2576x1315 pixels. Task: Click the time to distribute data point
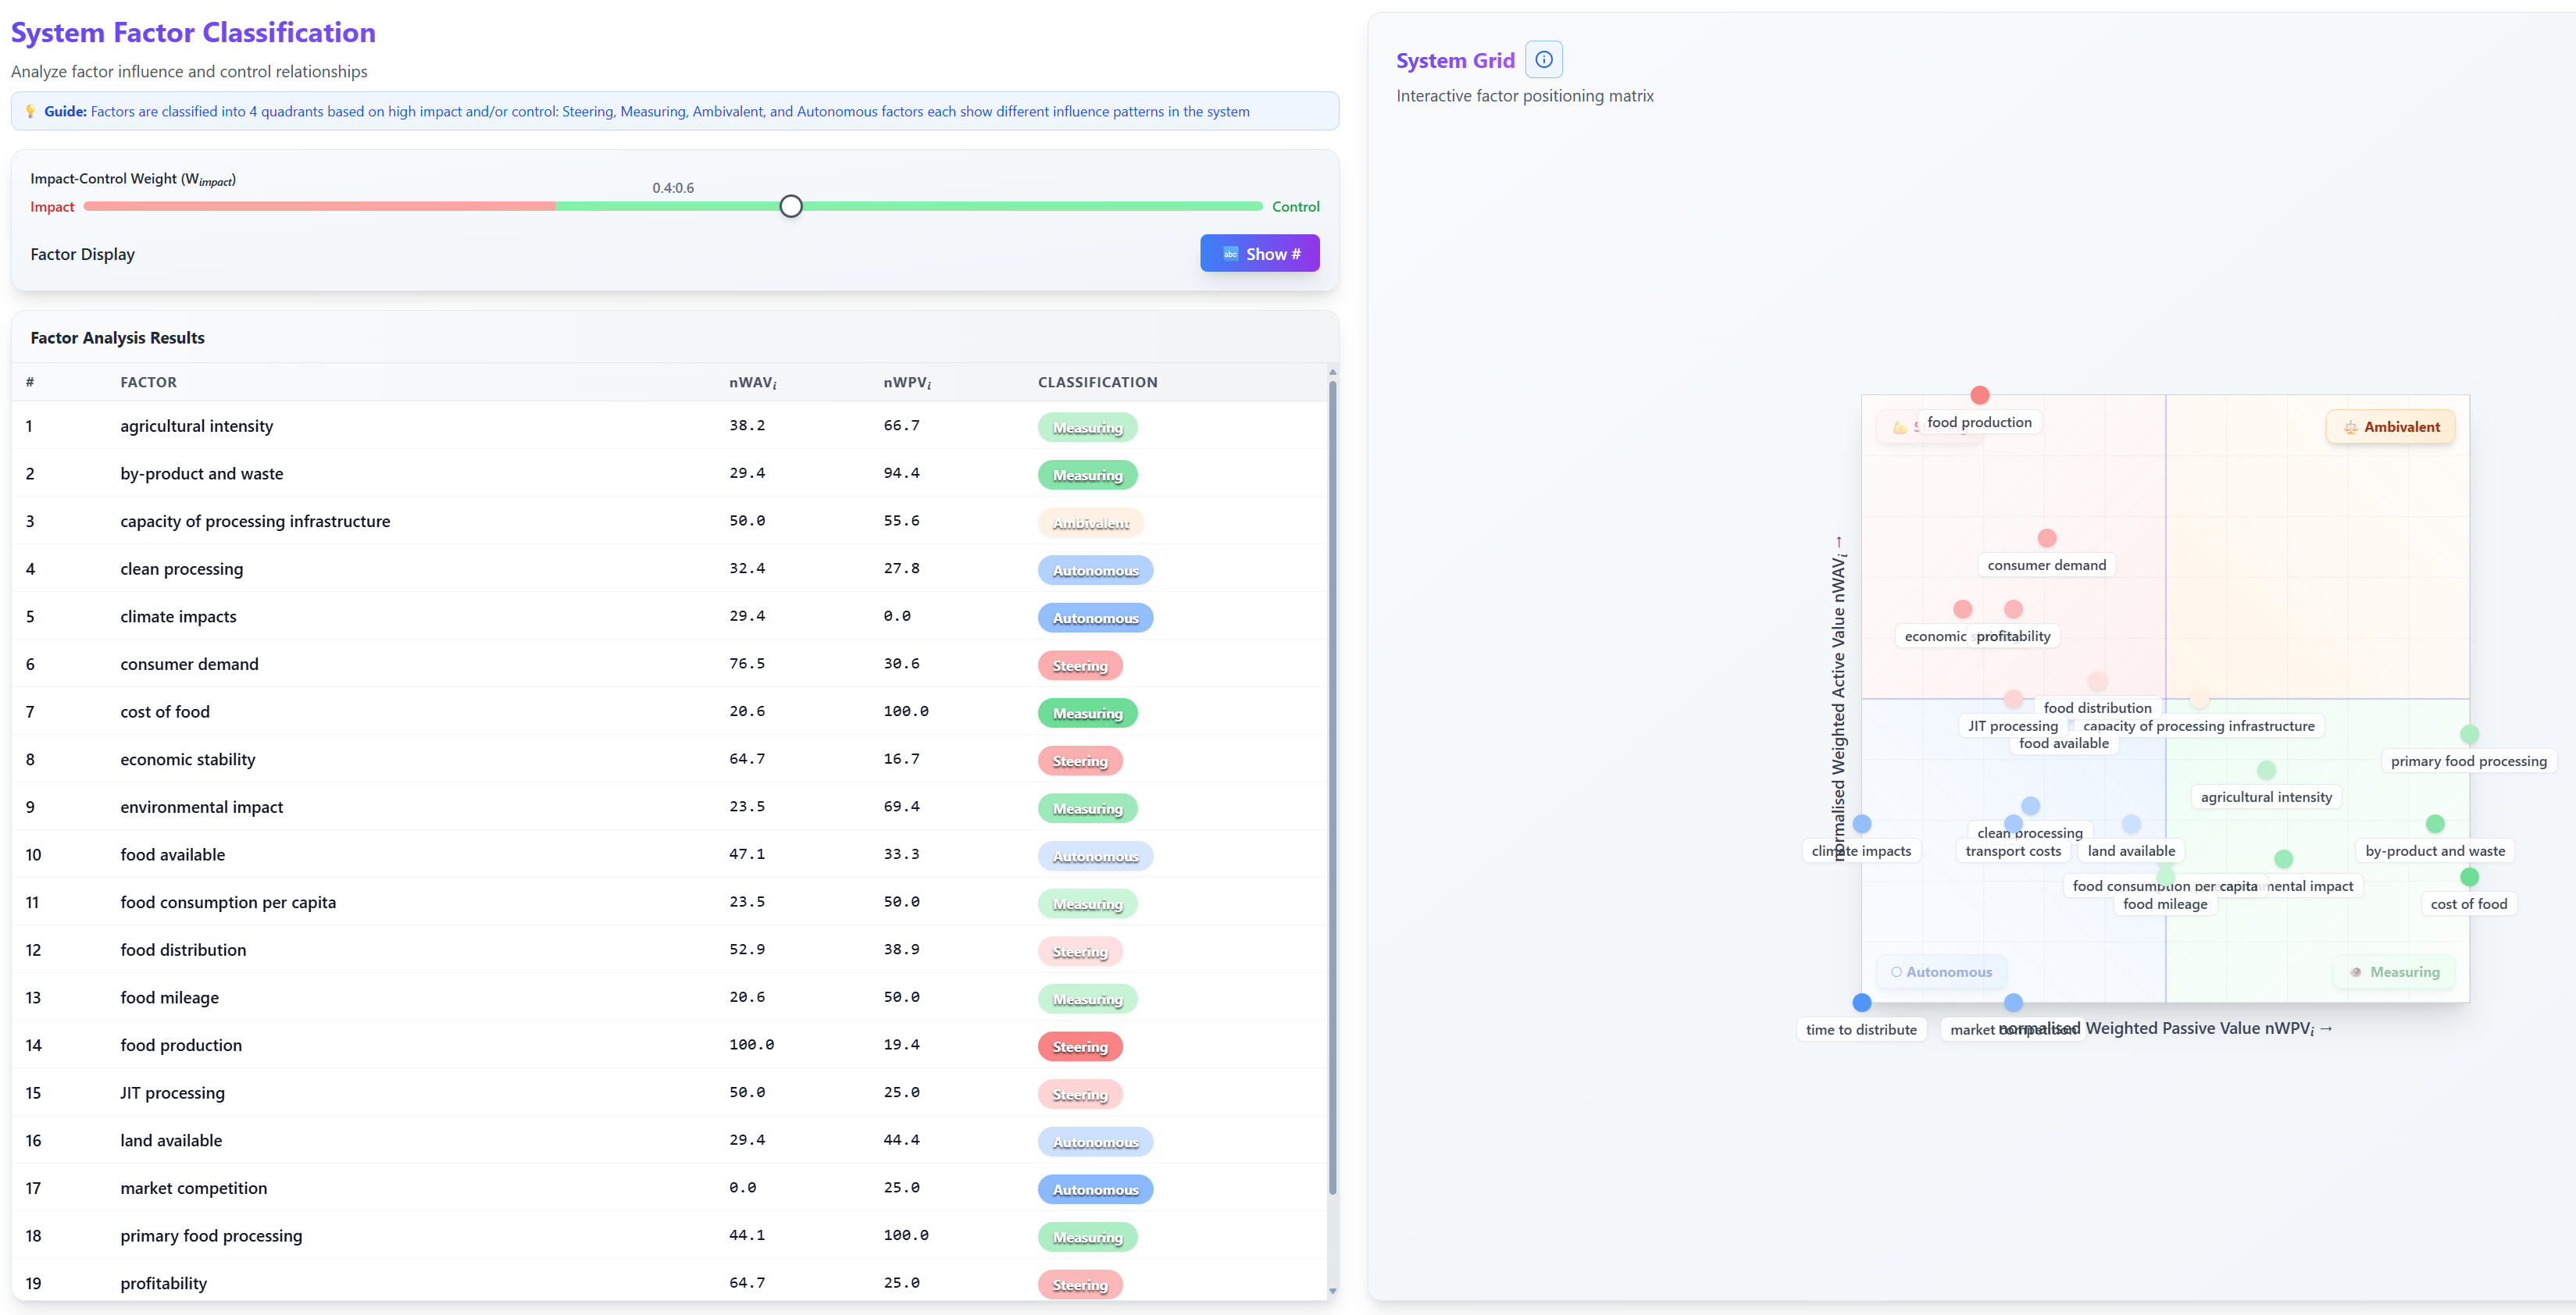point(1861,1002)
